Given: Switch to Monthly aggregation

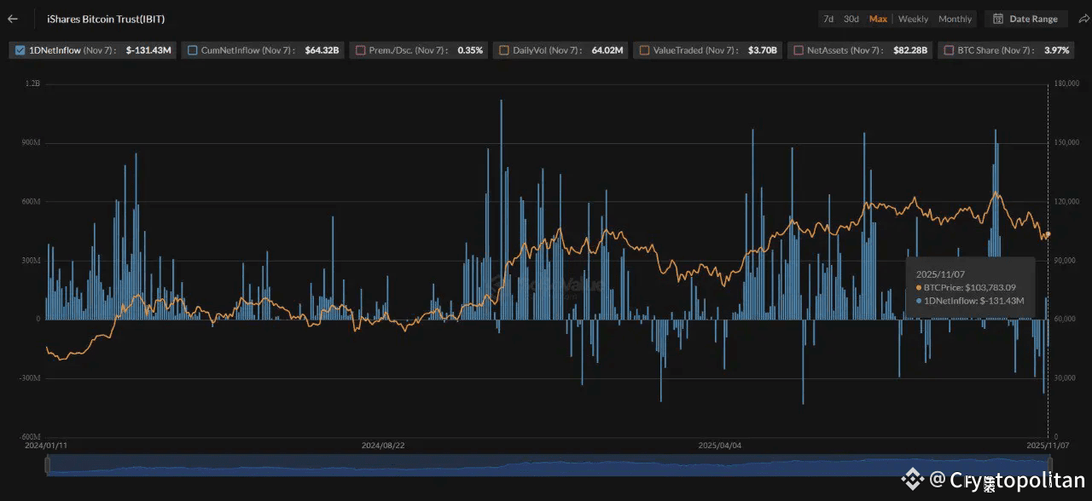Looking at the screenshot, I should click(955, 19).
